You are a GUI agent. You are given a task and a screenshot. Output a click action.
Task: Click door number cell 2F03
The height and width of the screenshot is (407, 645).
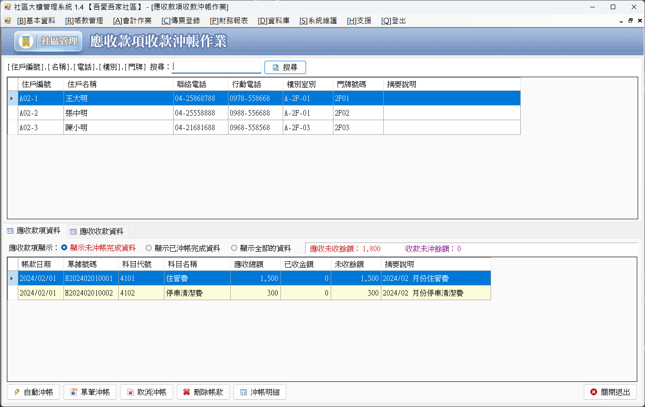click(x=359, y=127)
